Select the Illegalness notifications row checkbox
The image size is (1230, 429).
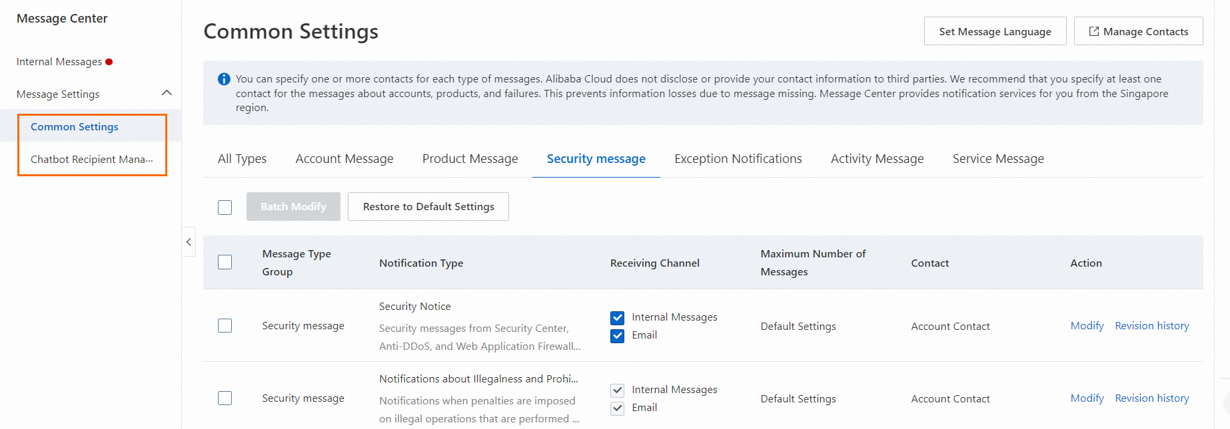pyautogui.click(x=225, y=398)
